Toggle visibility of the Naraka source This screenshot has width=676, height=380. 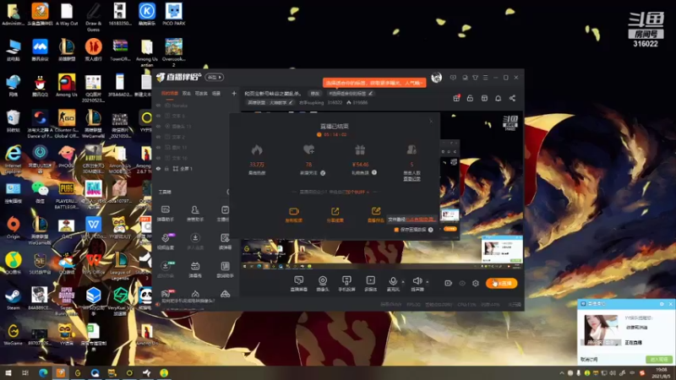pyautogui.click(x=158, y=106)
